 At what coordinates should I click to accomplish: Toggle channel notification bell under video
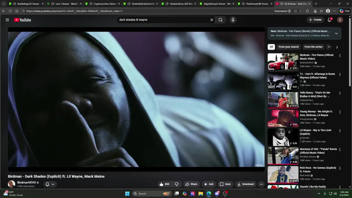coord(47,184)
